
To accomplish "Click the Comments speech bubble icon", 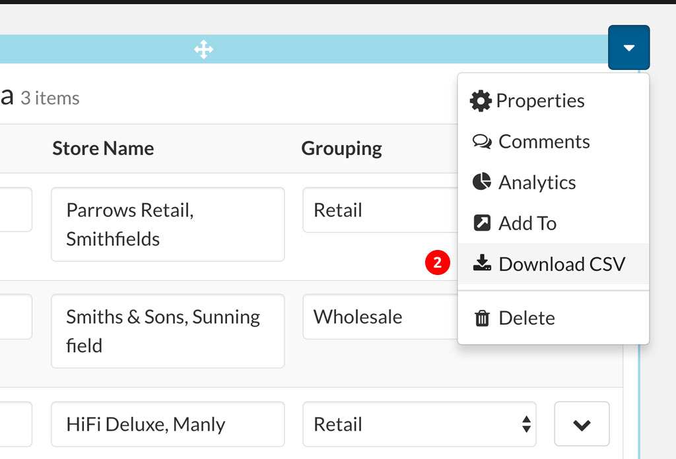I will 482,142.
